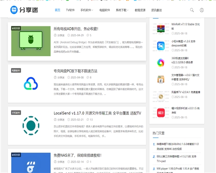Click the 热门文章 section heading

coord(159,133)
